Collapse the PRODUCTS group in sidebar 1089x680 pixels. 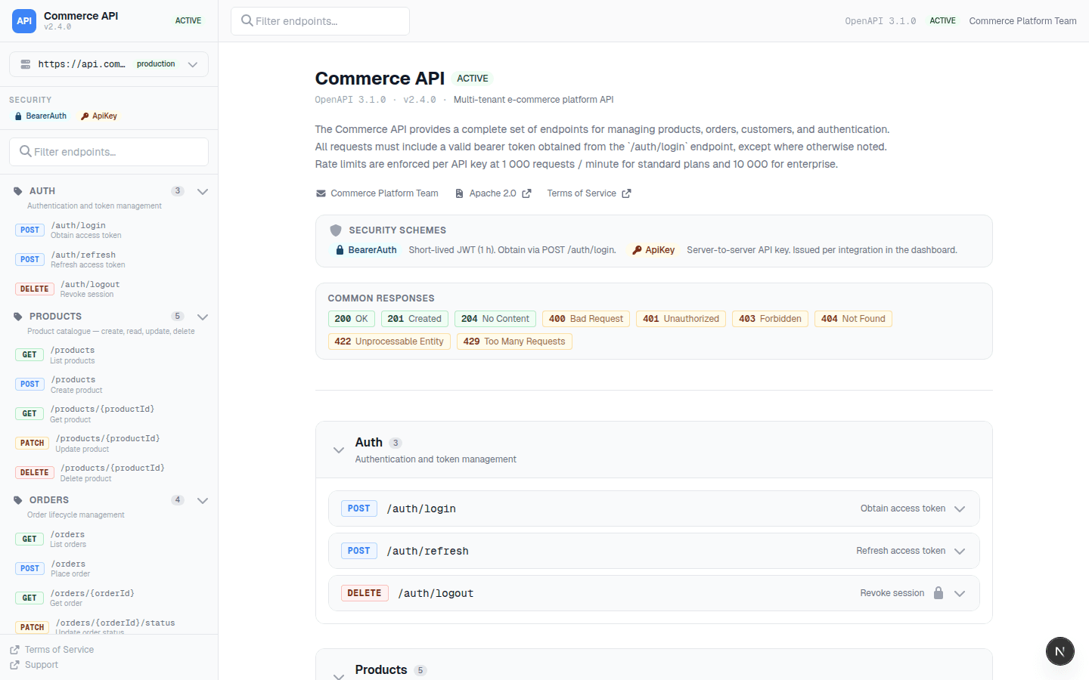[203, 317]
